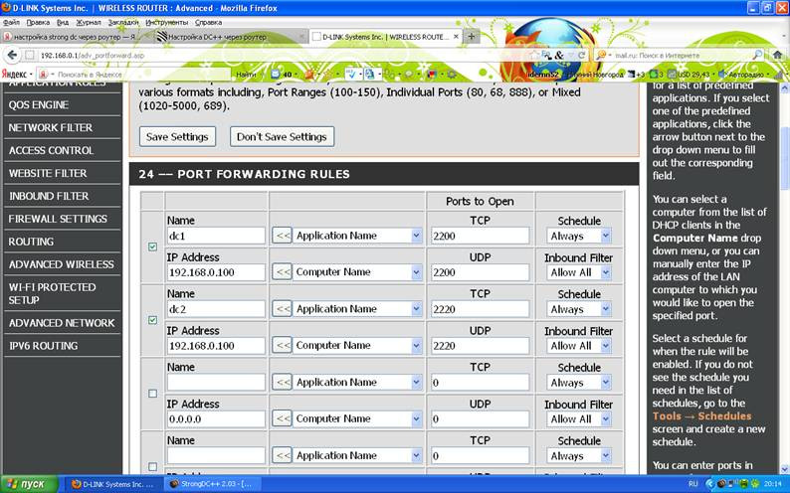Click the Yandex bar settings gear icon
This screenshot has width=790, height=493.
tap(452, 74)
